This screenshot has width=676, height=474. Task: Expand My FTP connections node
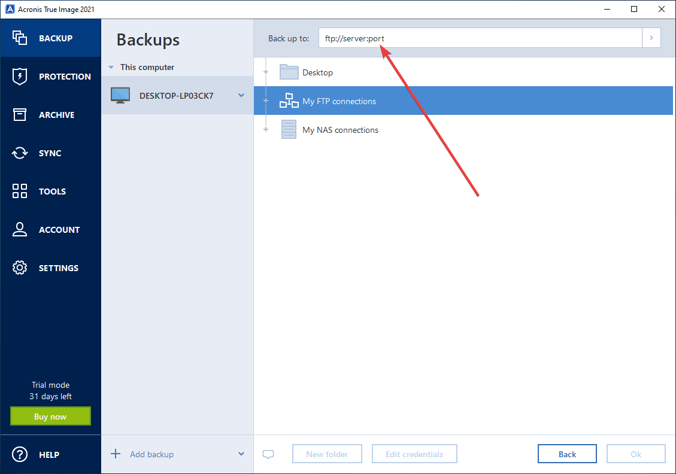click(266, 101)
